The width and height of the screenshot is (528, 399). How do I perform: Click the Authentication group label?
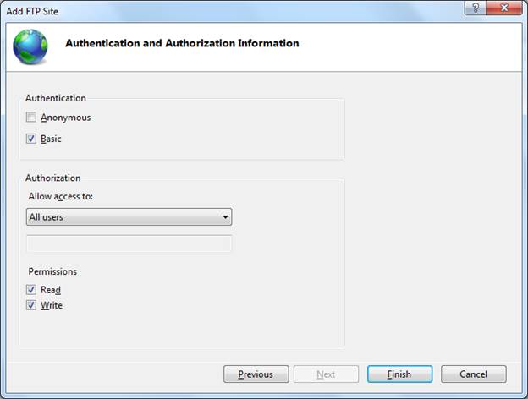(x=56, y=98)
